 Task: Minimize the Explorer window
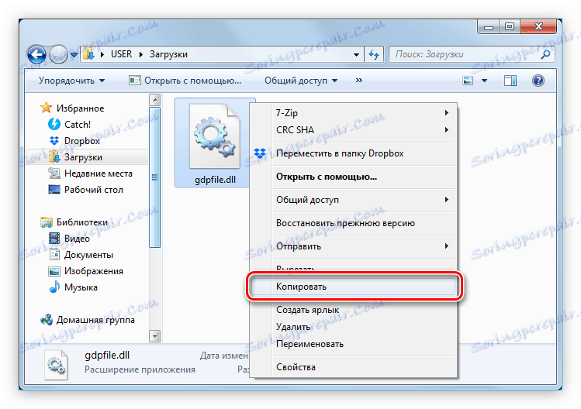point(489,27)
